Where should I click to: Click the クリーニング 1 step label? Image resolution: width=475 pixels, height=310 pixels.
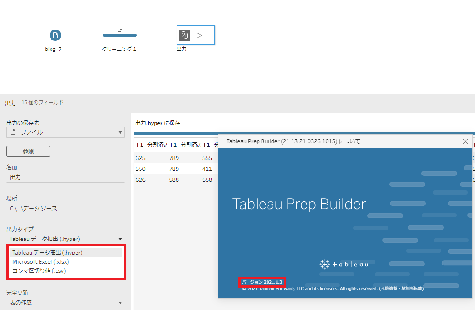119,49
